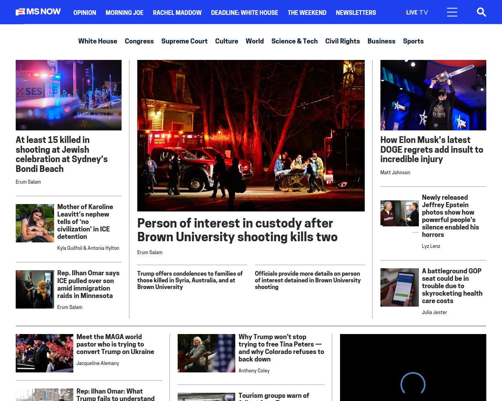Select the Science & Tech category
The width and height of the screenshot is (502, 401).
[x=294, y=41]
